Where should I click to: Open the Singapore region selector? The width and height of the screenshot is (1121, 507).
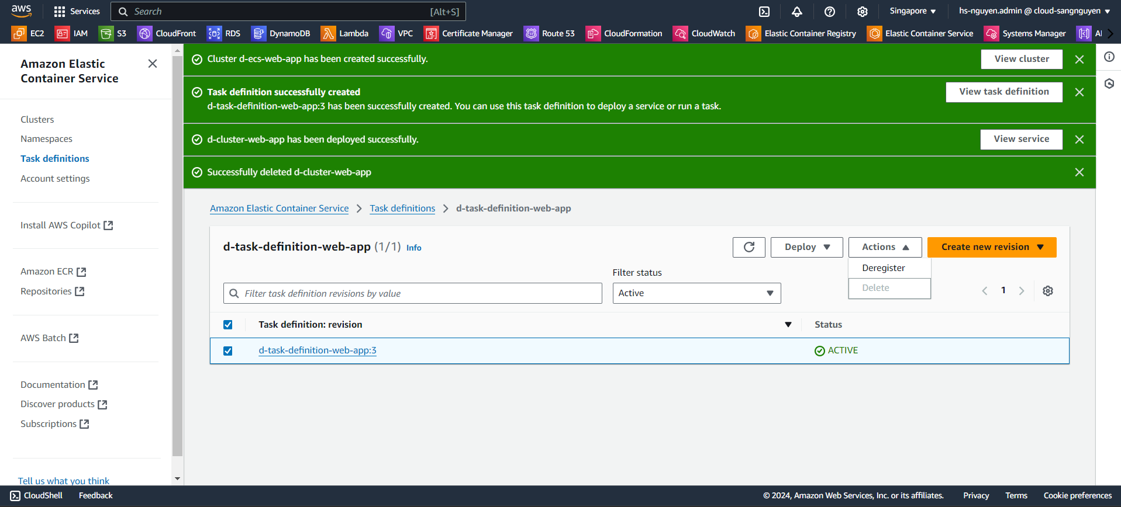point(912,11)
